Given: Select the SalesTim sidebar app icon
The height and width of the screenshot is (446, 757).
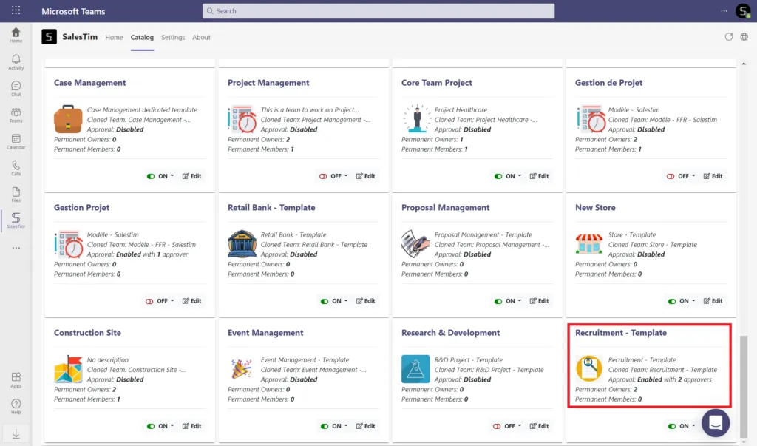Looking at the screenshot, I should coord(16,220).
